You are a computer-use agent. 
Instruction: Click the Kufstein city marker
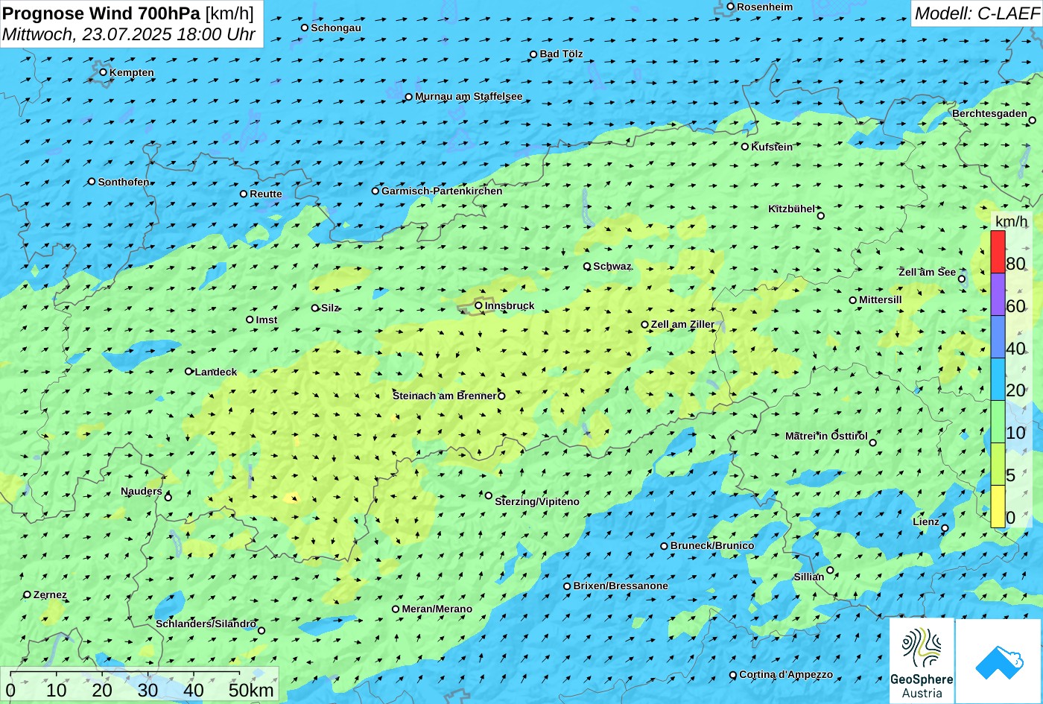click(x=745, y=147)
